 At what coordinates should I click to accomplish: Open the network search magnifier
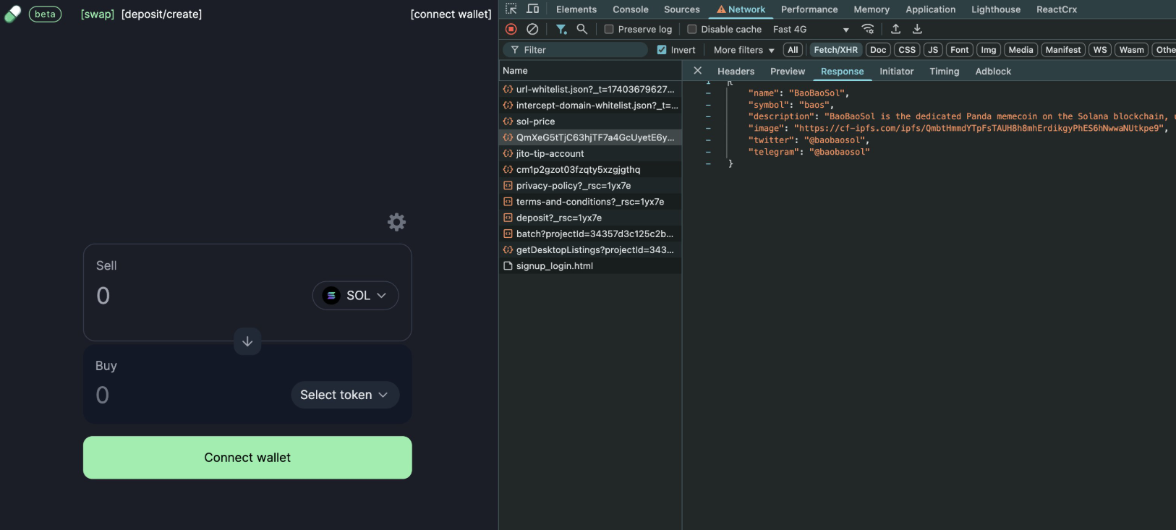[582, 29]
